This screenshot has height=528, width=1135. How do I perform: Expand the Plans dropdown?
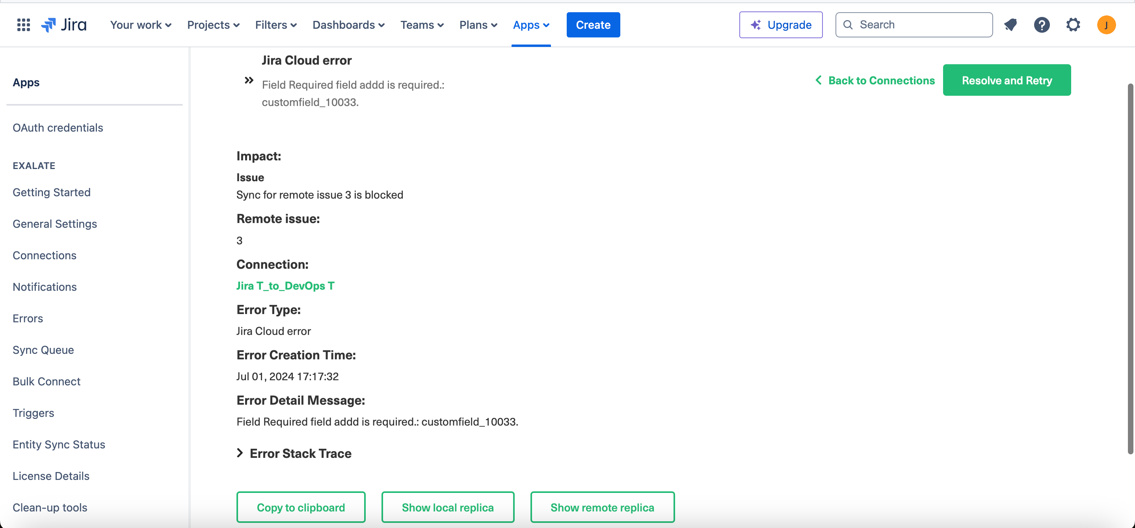coord(478,25)
